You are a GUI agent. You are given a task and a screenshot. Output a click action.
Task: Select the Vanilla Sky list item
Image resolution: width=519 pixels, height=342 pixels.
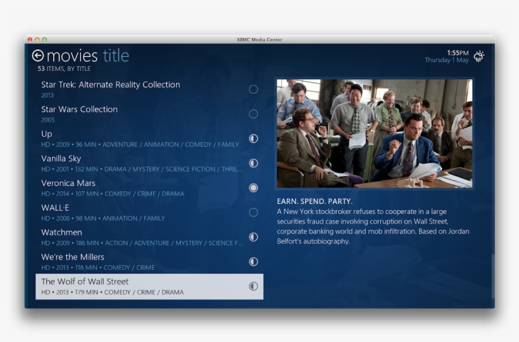pyautogui.click(x=149, y=163)
